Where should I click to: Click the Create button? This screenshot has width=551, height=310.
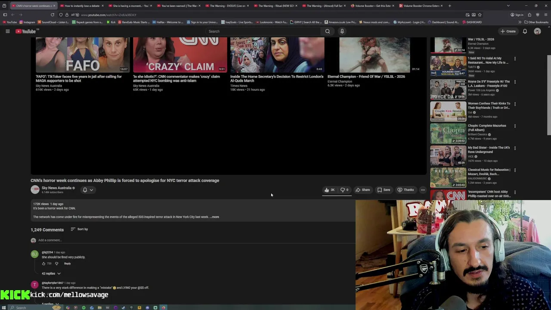click(508, 31)
